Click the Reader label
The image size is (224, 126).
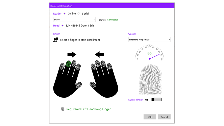57,14
